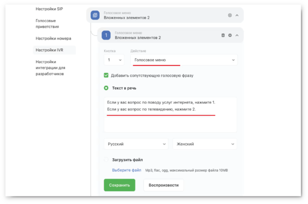
Task: Click the top block title Вложенных элементов 2
Action: coord(127,17)
